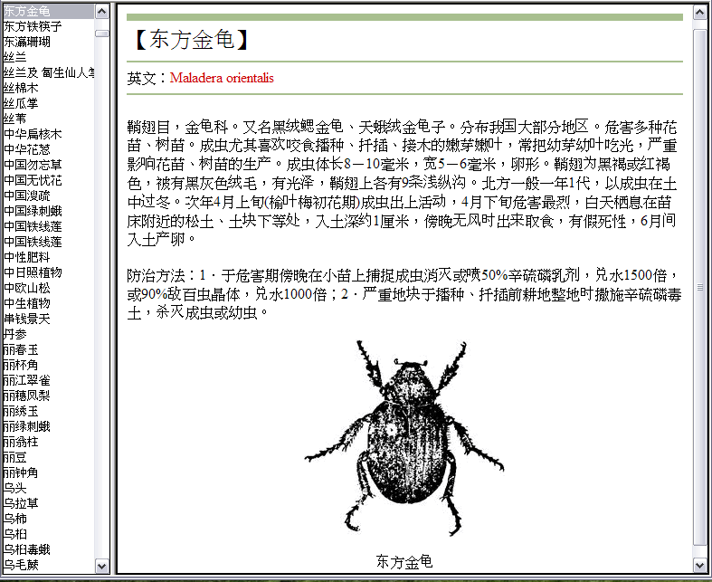The width and height of the screenshot is (712, 582).
Task: Select the highlighted 东方金龟 list entry
Action: (48, 11)
